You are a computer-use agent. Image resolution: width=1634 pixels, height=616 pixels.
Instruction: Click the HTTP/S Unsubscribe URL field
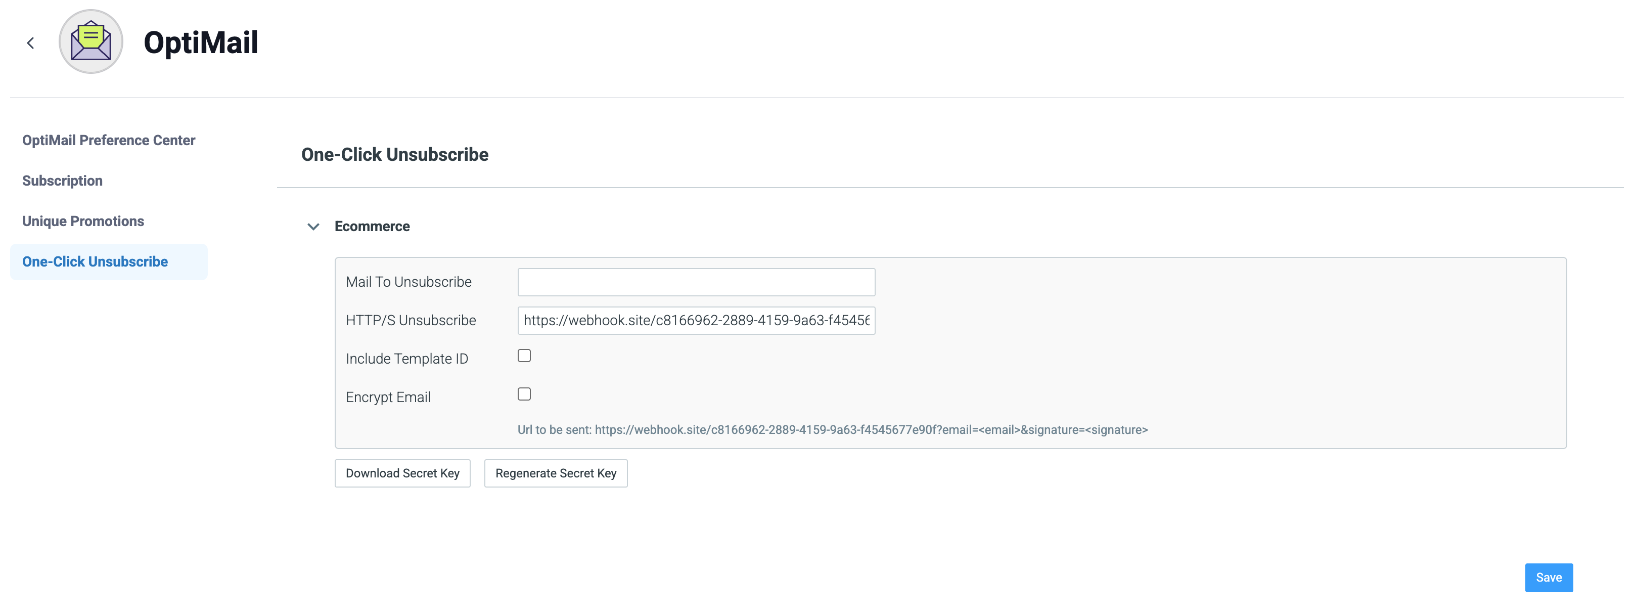click(x=696, y=320)
